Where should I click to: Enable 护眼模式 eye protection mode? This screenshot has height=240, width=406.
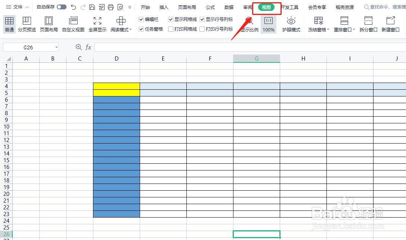point(291,24)
